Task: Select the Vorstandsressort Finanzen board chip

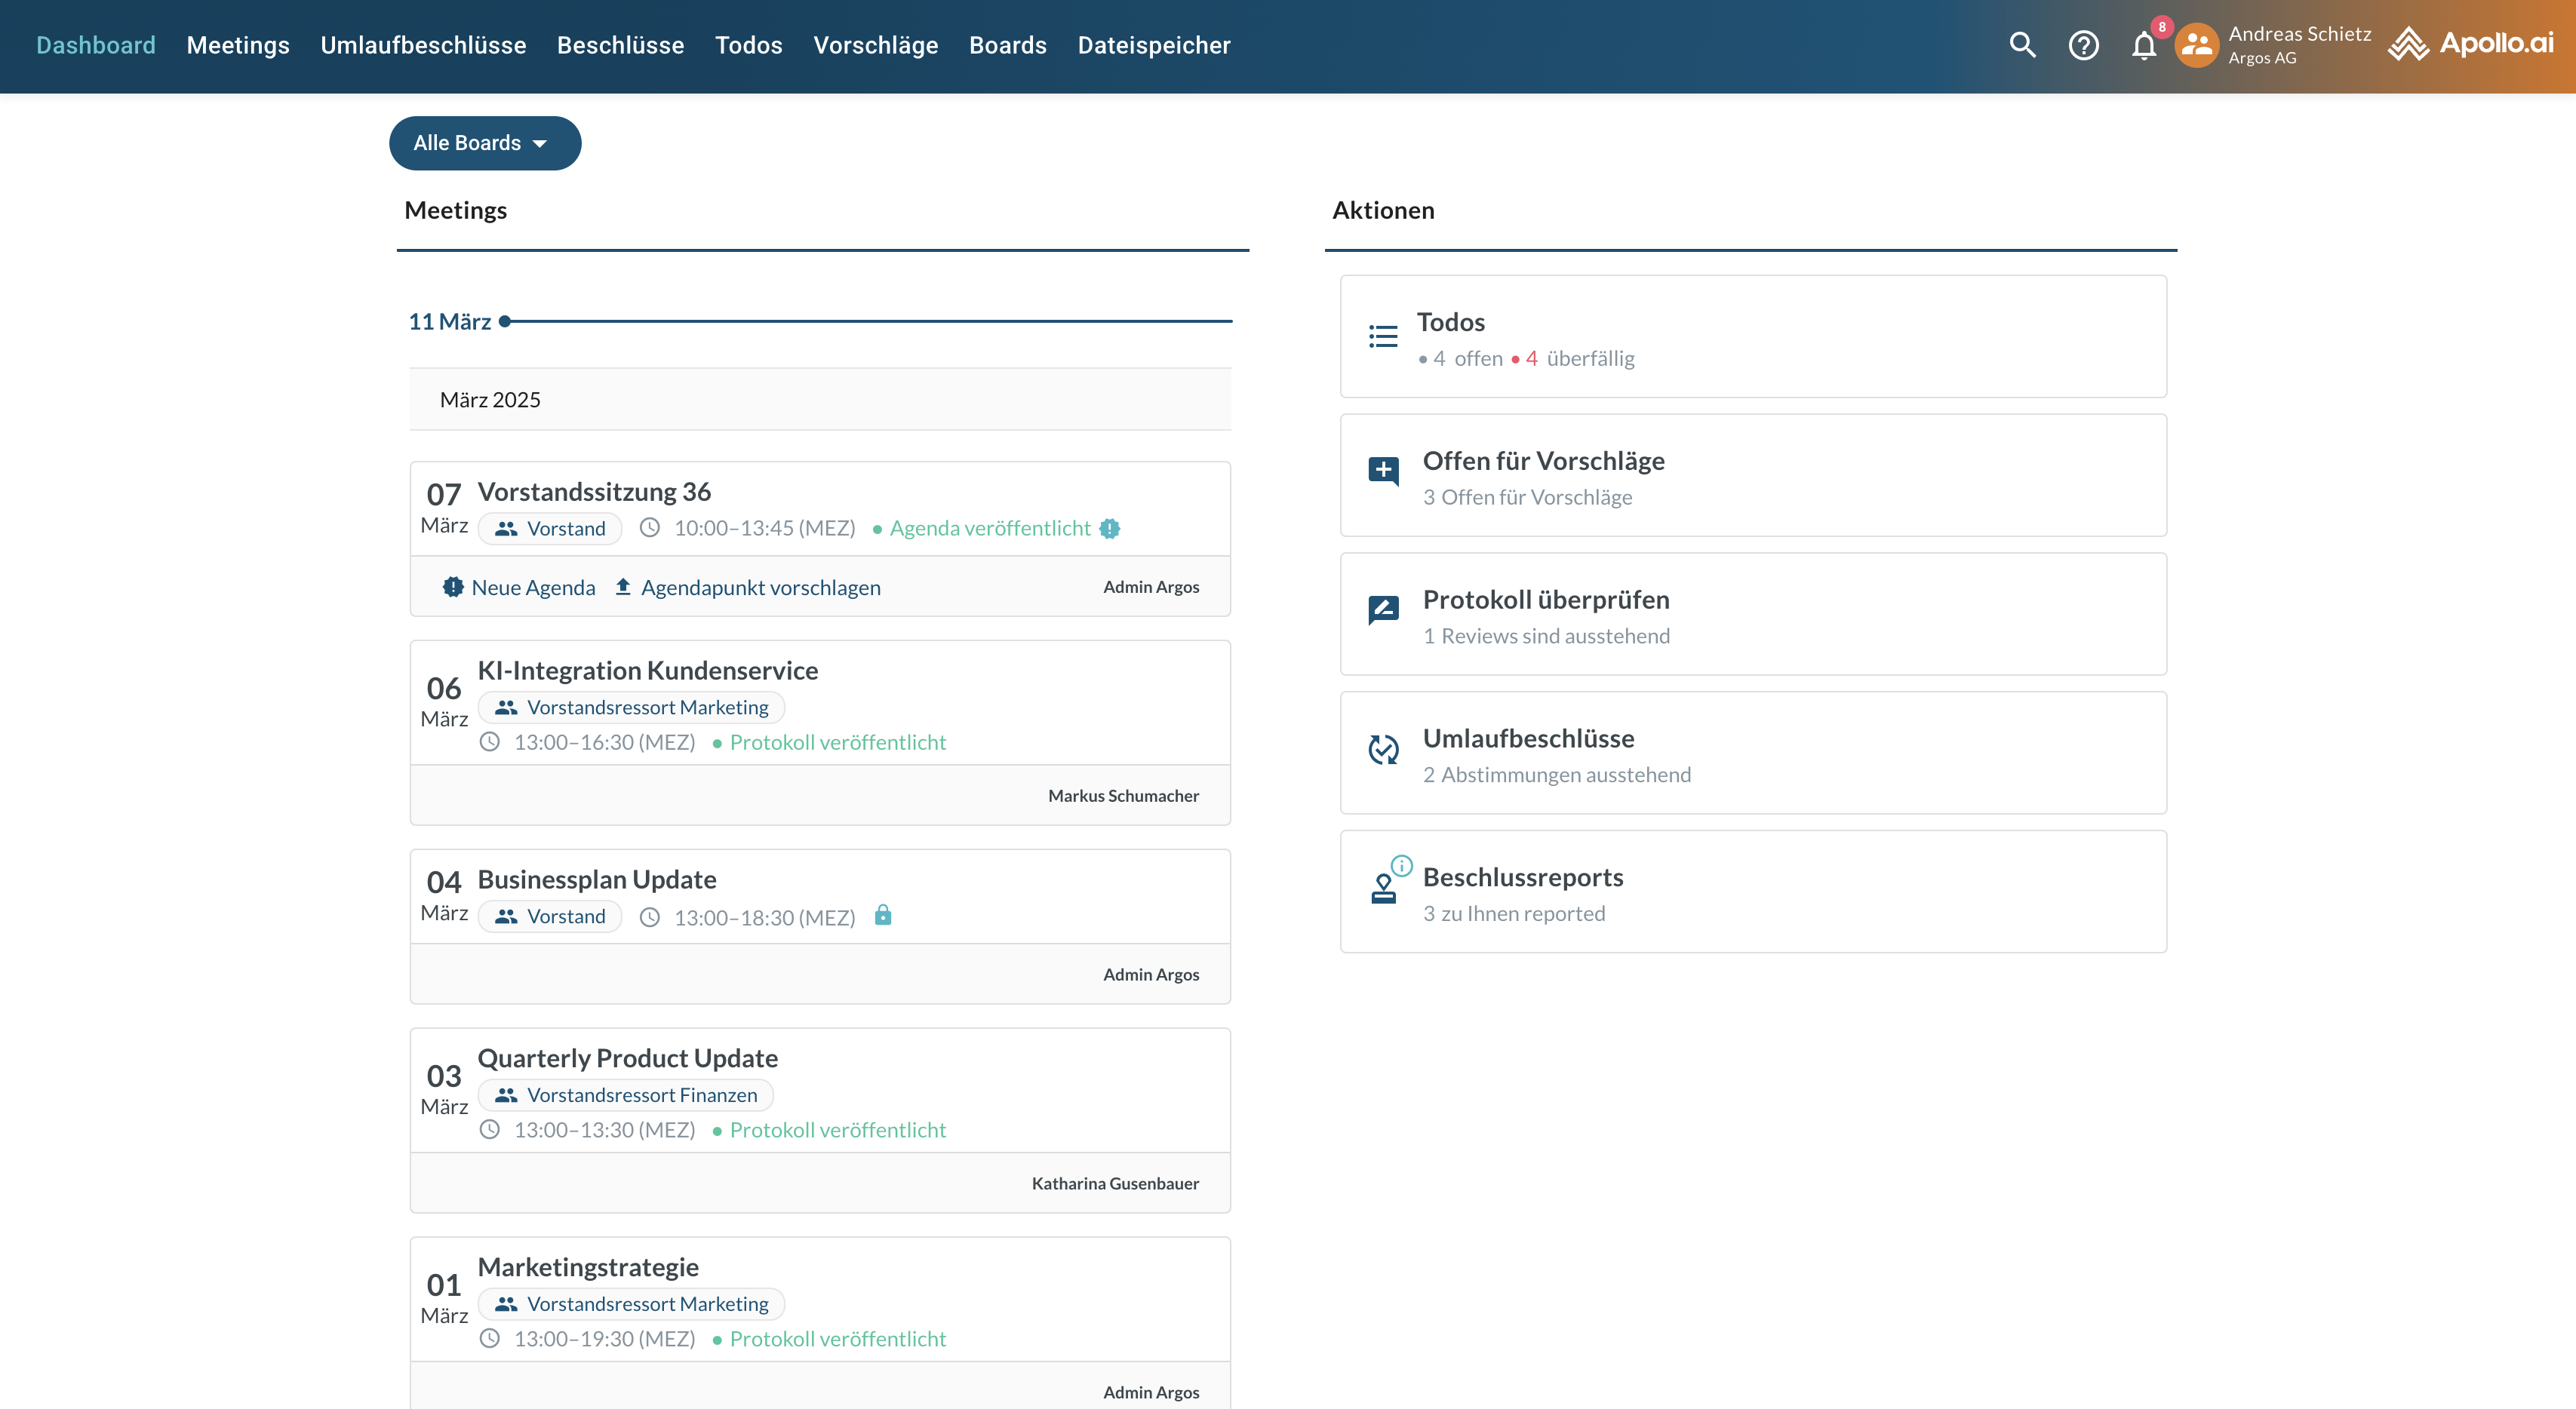Action: (x=626, y=1095)
